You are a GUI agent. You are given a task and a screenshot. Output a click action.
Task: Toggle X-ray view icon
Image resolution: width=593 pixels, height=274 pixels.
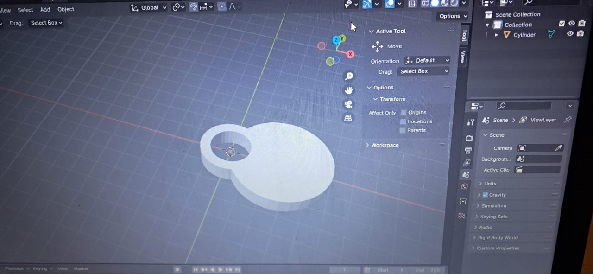[412, 4]
